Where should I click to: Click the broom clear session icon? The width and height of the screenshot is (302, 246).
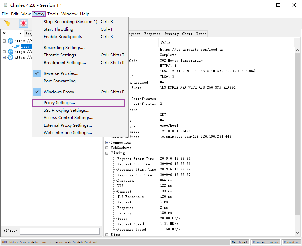click(x=7, y=23)
